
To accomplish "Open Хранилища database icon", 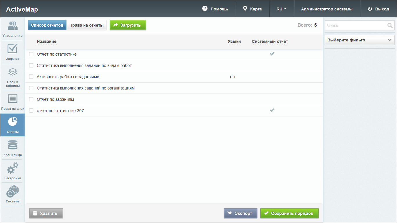I will [x=12, y=145].
